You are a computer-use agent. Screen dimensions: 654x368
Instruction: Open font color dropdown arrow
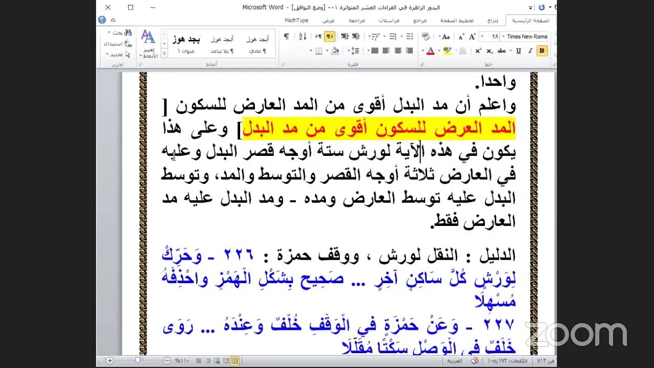(x=423, y=51)
